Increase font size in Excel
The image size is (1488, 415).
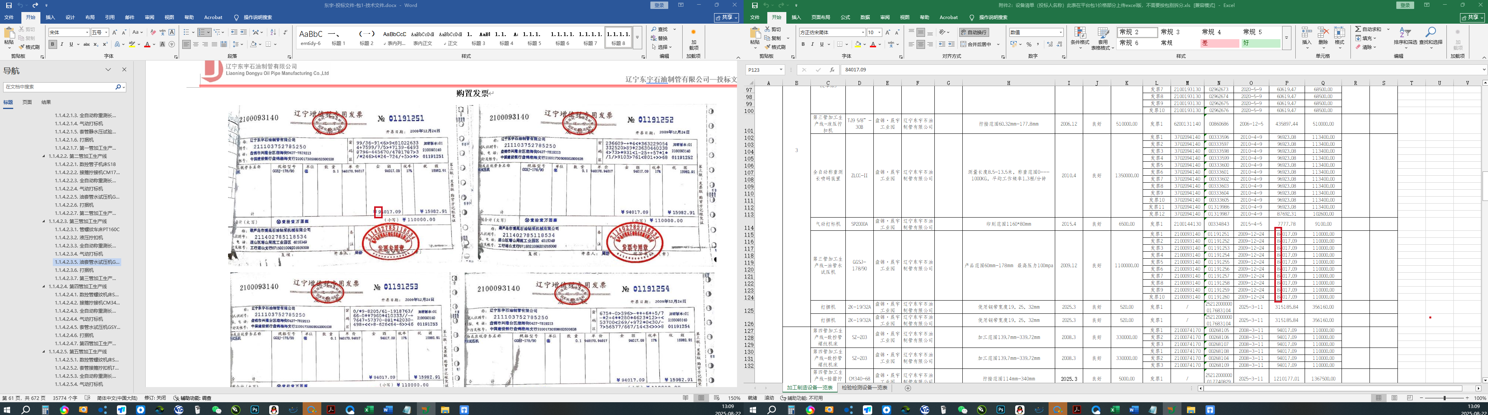(888, 32)
